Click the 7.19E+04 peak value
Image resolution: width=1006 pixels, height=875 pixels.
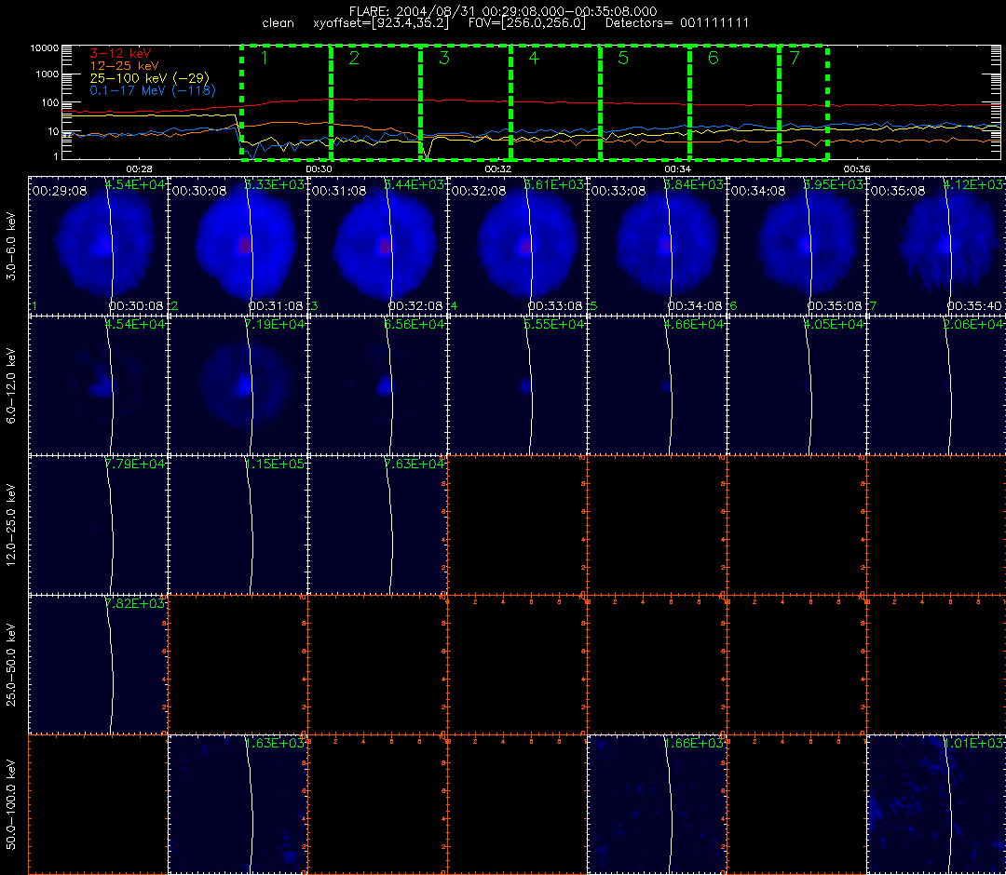click(275, 324)
